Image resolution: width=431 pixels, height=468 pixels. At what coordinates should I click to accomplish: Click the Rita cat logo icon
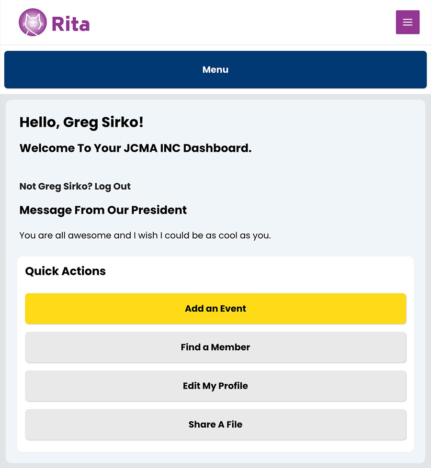[33, 22]
